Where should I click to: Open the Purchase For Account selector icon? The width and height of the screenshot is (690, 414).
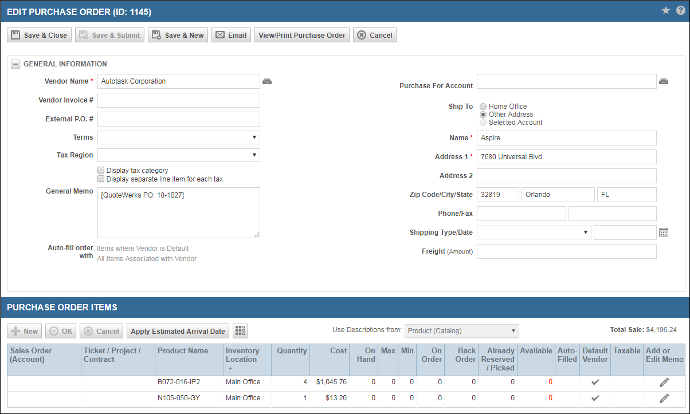(x=664, y=81)
